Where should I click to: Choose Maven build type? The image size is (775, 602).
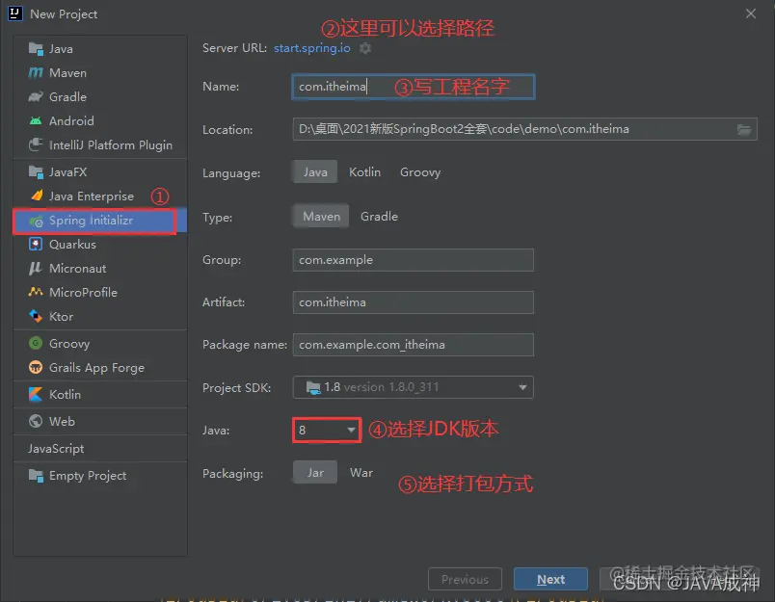(x=321, y=217)
